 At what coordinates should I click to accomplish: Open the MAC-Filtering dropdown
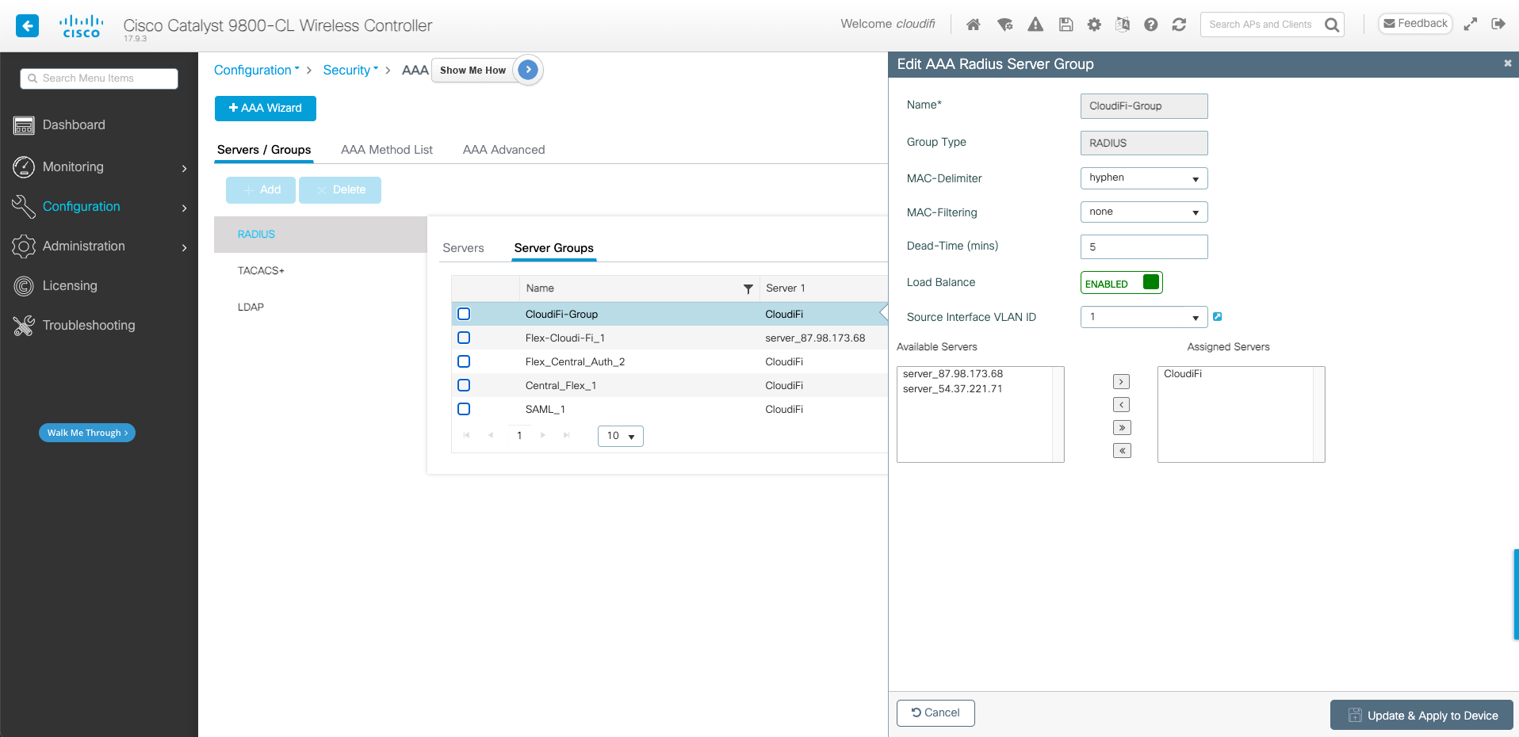1143,212
